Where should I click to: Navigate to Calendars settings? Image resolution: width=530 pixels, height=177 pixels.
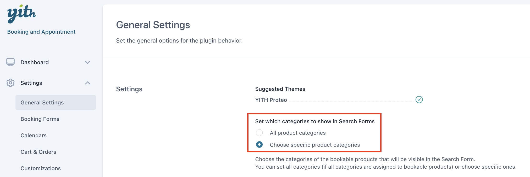[34, 135]
